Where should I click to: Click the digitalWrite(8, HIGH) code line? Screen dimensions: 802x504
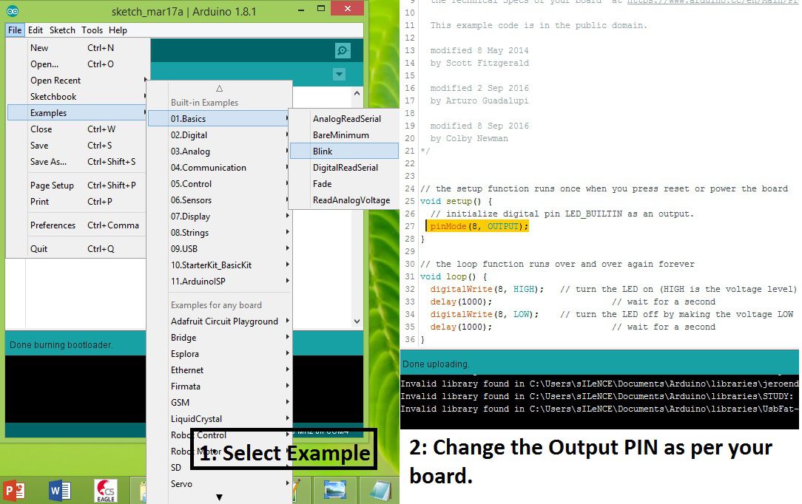coord(487,289)
